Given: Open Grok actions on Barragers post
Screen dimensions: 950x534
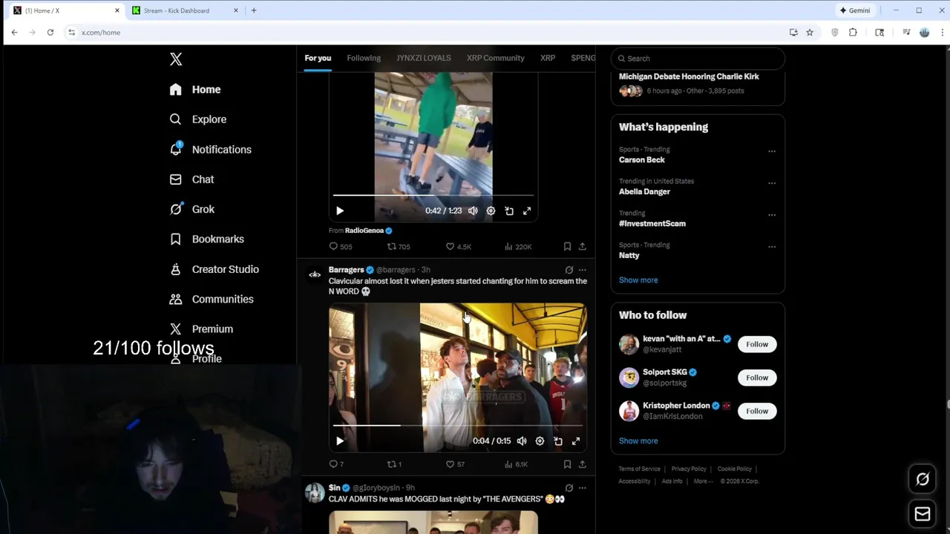Looking at the screenshot, I should [569, 270].
